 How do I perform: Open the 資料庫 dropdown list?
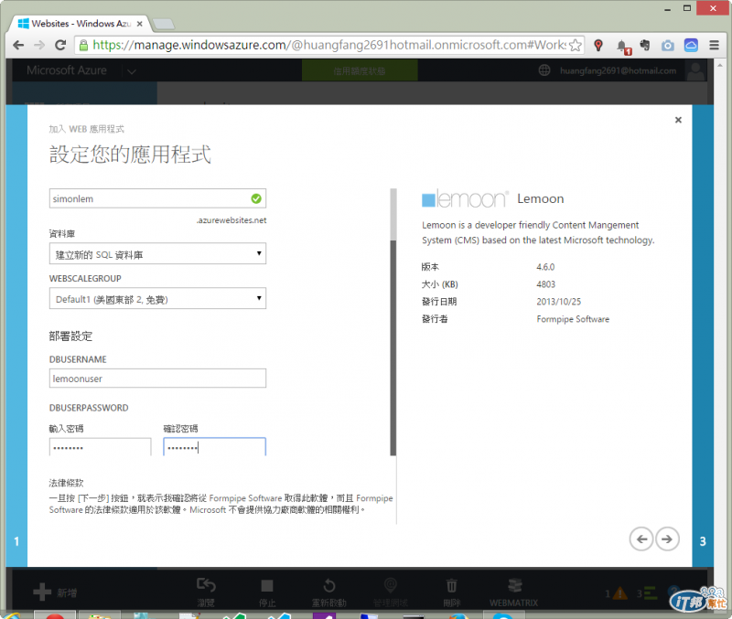(x=157, y=254)
